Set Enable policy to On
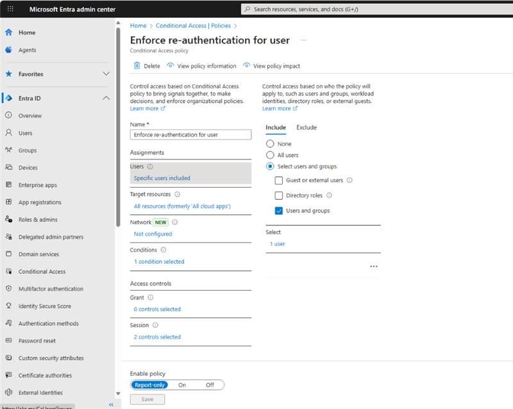This screenshot has height=409, width=513. 182,385
